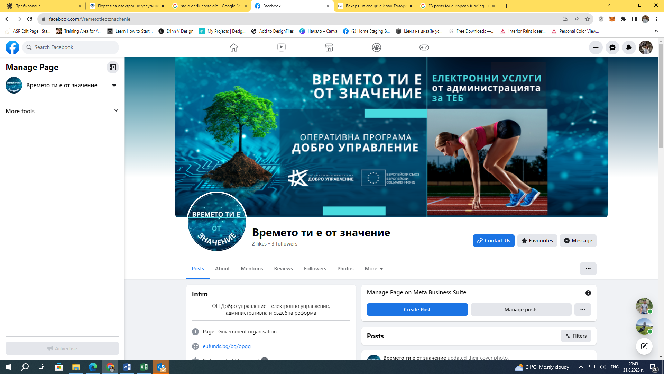664x374 pixels.
Task: Show hidden bookmarks chevron
Action: pos(656,31)
